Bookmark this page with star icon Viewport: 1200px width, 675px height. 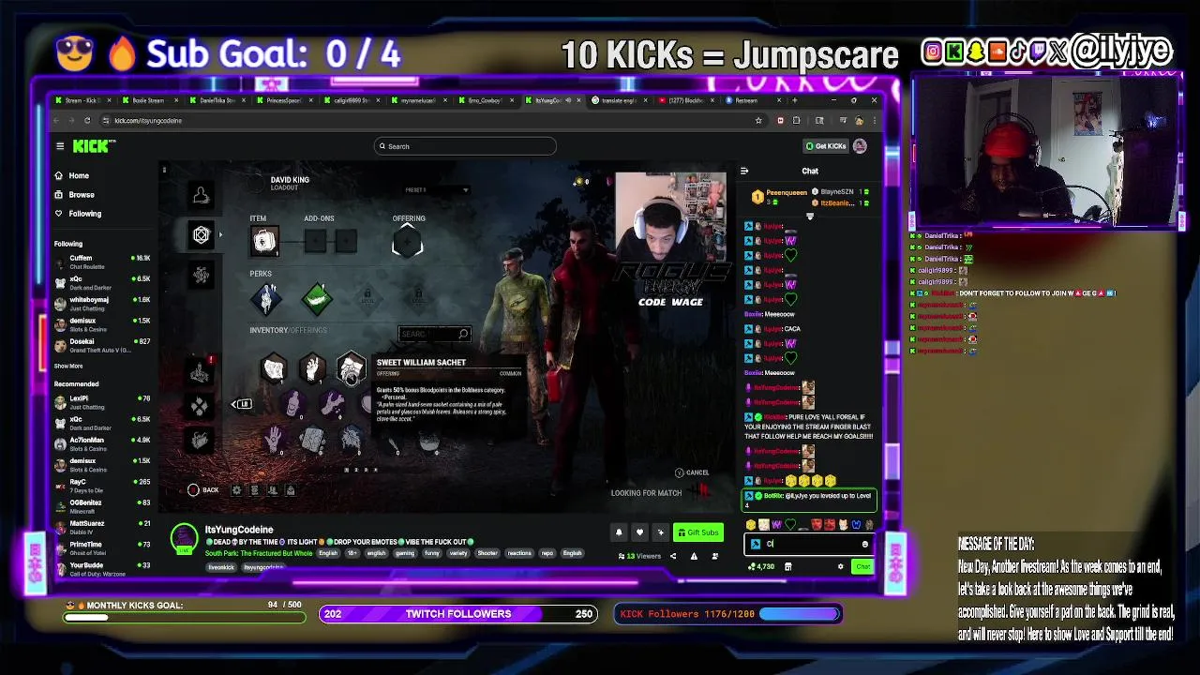(x=758, y=120)
